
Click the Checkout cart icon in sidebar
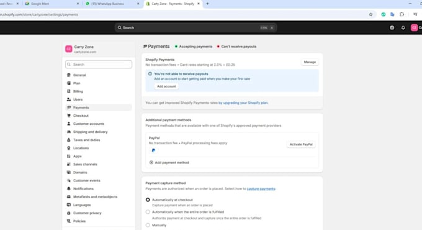click(x=69, y=116)
